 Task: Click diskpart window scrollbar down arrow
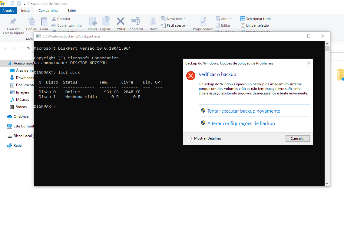click(x=327, y=184)
